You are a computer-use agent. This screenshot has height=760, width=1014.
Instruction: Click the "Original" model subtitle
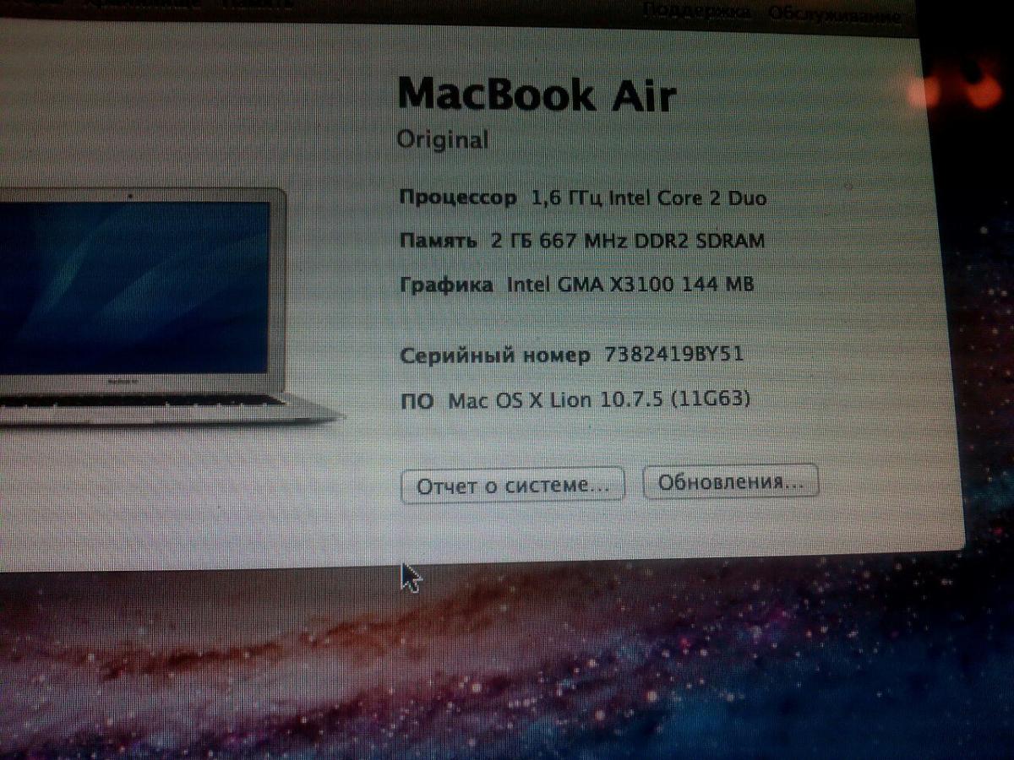pyautogui.click(x=443, y=139)
